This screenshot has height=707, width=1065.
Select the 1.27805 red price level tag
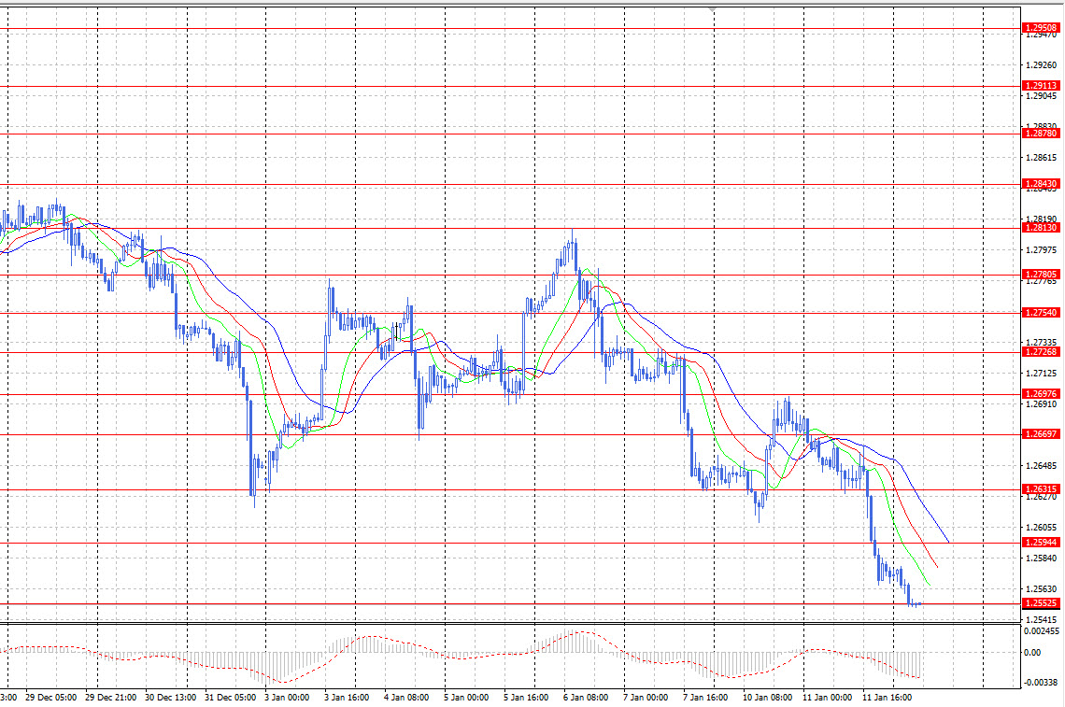1041,275
